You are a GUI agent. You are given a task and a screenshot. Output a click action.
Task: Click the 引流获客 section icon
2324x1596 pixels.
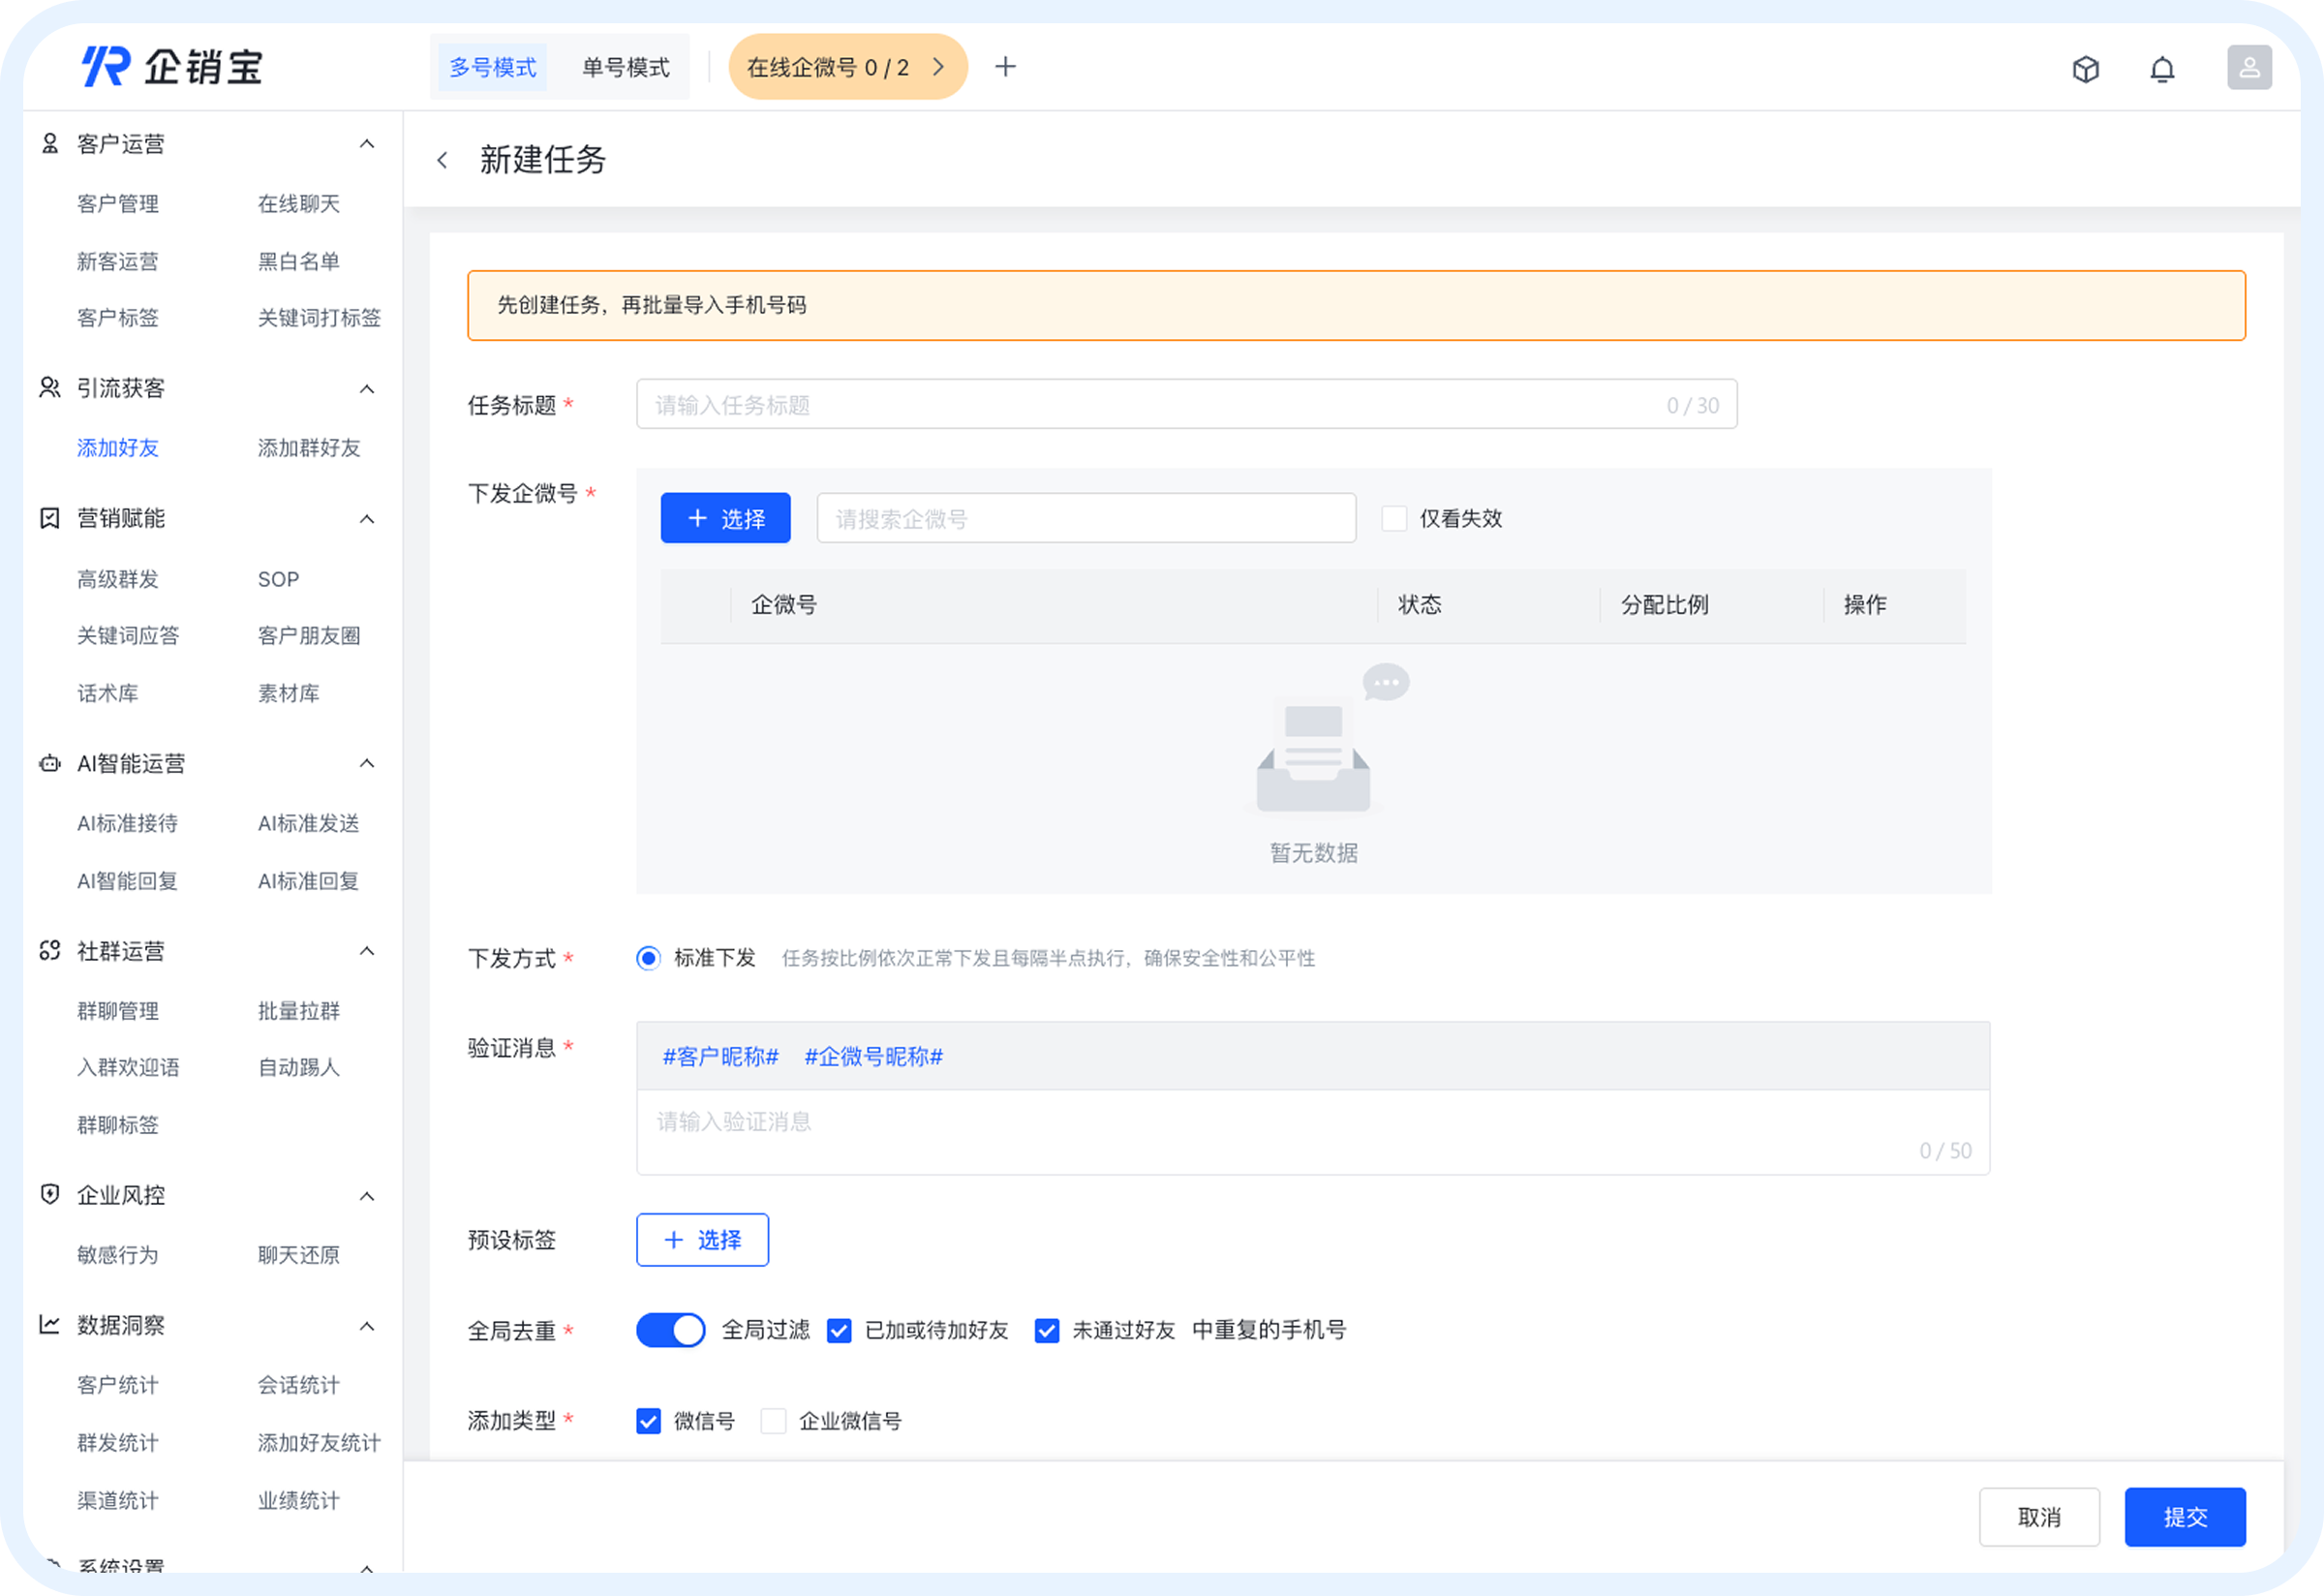[49, 388]
